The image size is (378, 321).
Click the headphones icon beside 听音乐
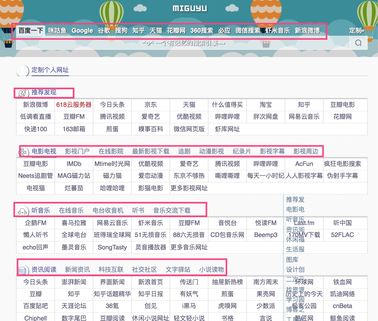[22, 212]
